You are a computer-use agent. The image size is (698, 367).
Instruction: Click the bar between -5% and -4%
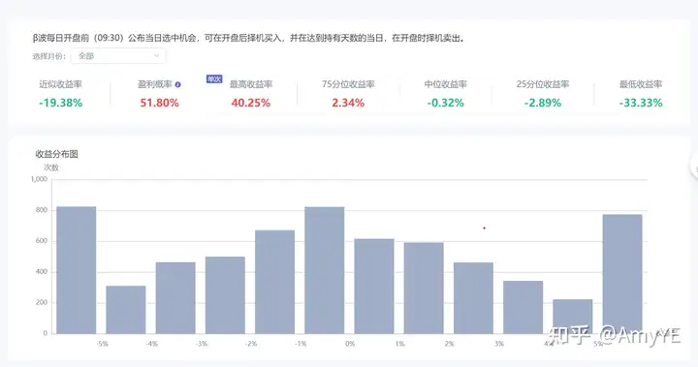(x=126, y=310)
